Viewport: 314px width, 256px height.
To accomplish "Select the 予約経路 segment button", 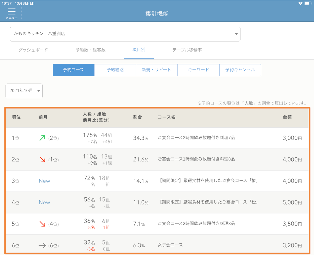I will [115, 70].
